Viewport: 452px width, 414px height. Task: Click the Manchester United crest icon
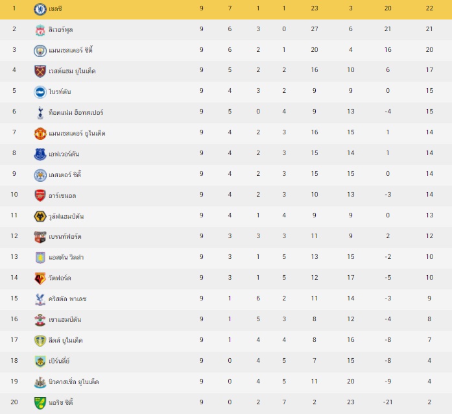(x=40, y=134)
